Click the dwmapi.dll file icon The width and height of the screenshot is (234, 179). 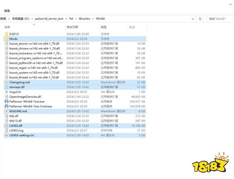tap(6, 87)
